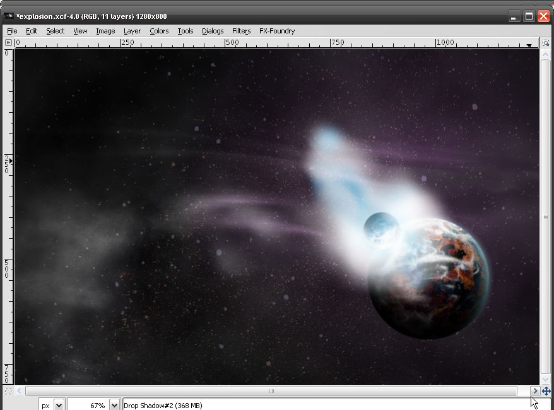Click the GIMP window icon in title bar
The height and width of the screenshot is (410, 554).
point(9,16)
